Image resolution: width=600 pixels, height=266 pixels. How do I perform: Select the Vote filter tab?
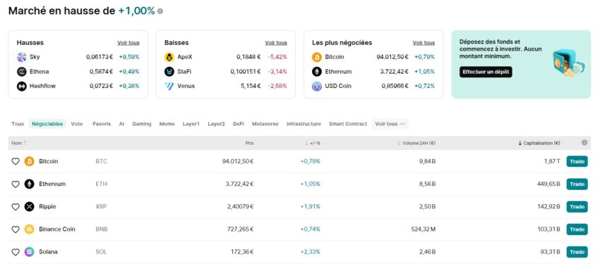(x=76, y=124)
